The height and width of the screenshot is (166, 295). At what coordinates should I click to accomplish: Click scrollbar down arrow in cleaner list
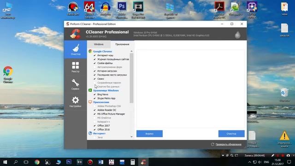tap(131, 137)
